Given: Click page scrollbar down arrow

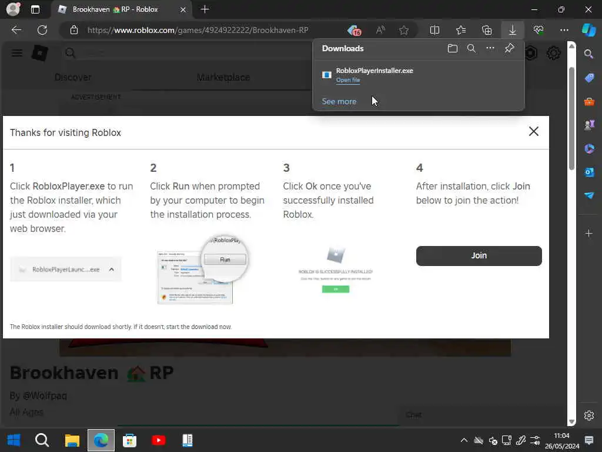Looking at the screenshot, I should (x=571, y=421).
